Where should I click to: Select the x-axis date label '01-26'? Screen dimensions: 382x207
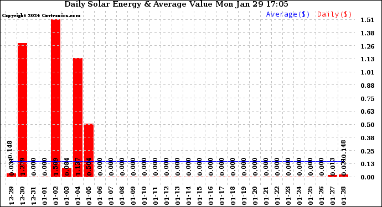pos(321,195)
